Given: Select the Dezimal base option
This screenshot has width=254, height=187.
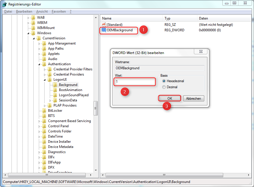Looking at the screenshot, I should (x=164, y=87).
